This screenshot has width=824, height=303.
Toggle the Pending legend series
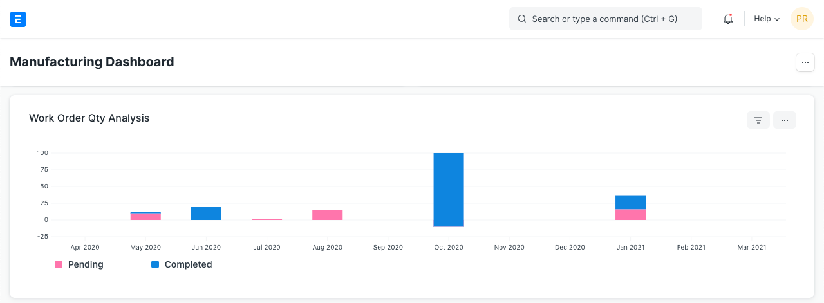pos(86,264)
